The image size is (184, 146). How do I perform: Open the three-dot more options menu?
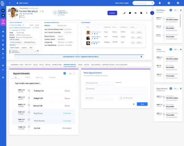pos(147,13)
